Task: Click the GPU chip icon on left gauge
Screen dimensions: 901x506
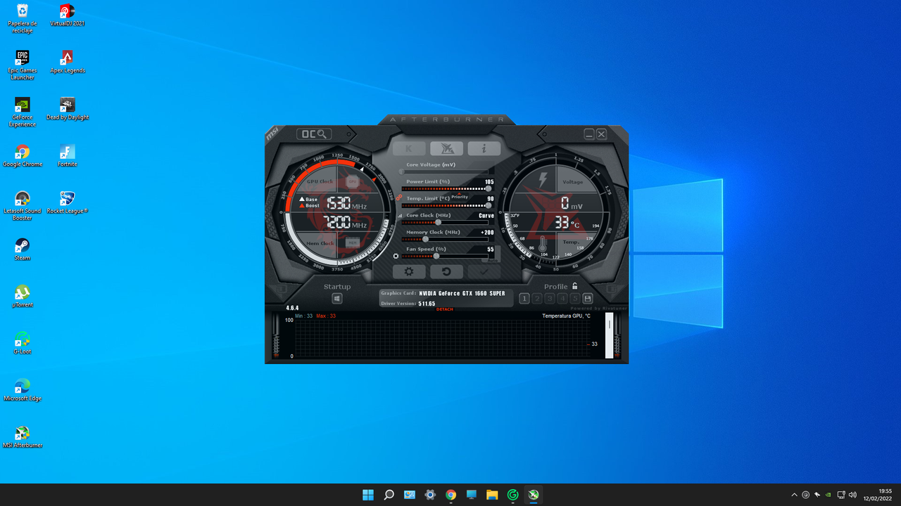Action: pos(353,181)
